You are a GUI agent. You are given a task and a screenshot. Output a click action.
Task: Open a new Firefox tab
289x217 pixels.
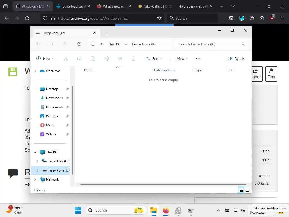(x=222, y=6)
